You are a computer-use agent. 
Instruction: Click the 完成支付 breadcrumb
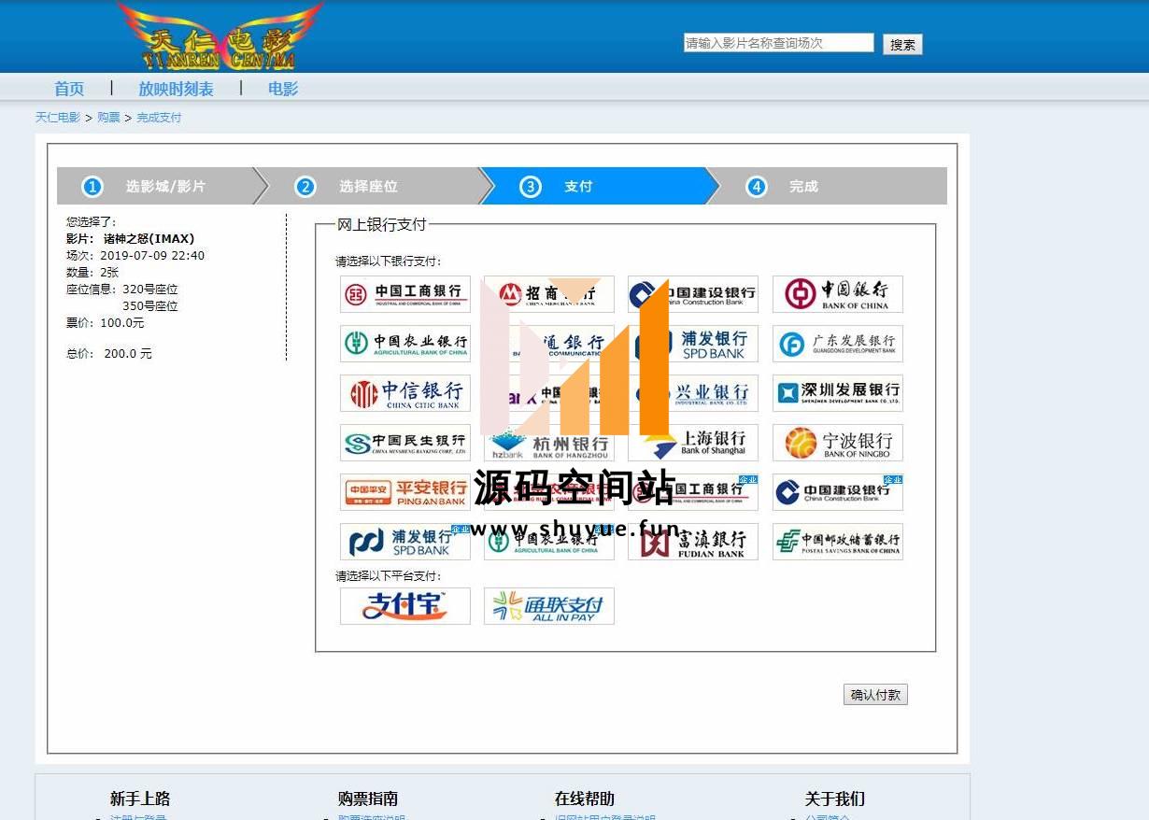click(159, 118)
